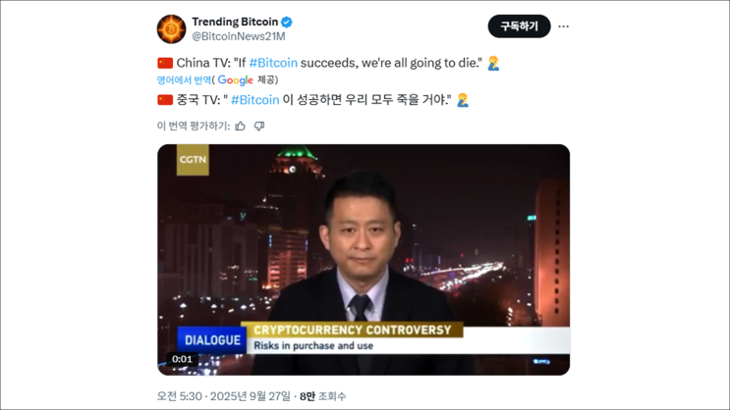Image resolution: width=730 pixels, height=410 pixels.
Task: Open the three-dot more options menu
Action: [563, 26]
